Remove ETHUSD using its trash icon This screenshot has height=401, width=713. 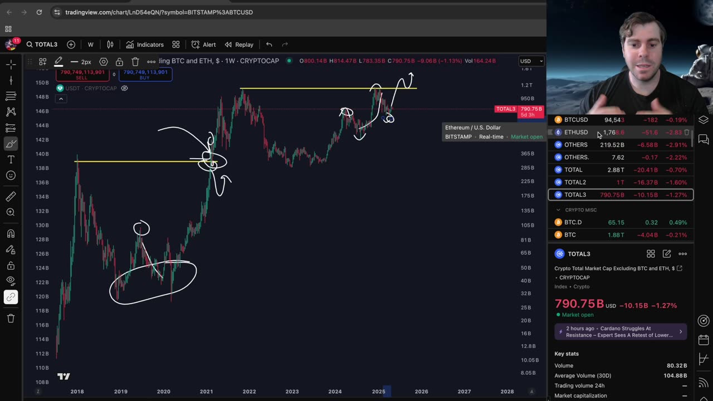tap(686, 133)
